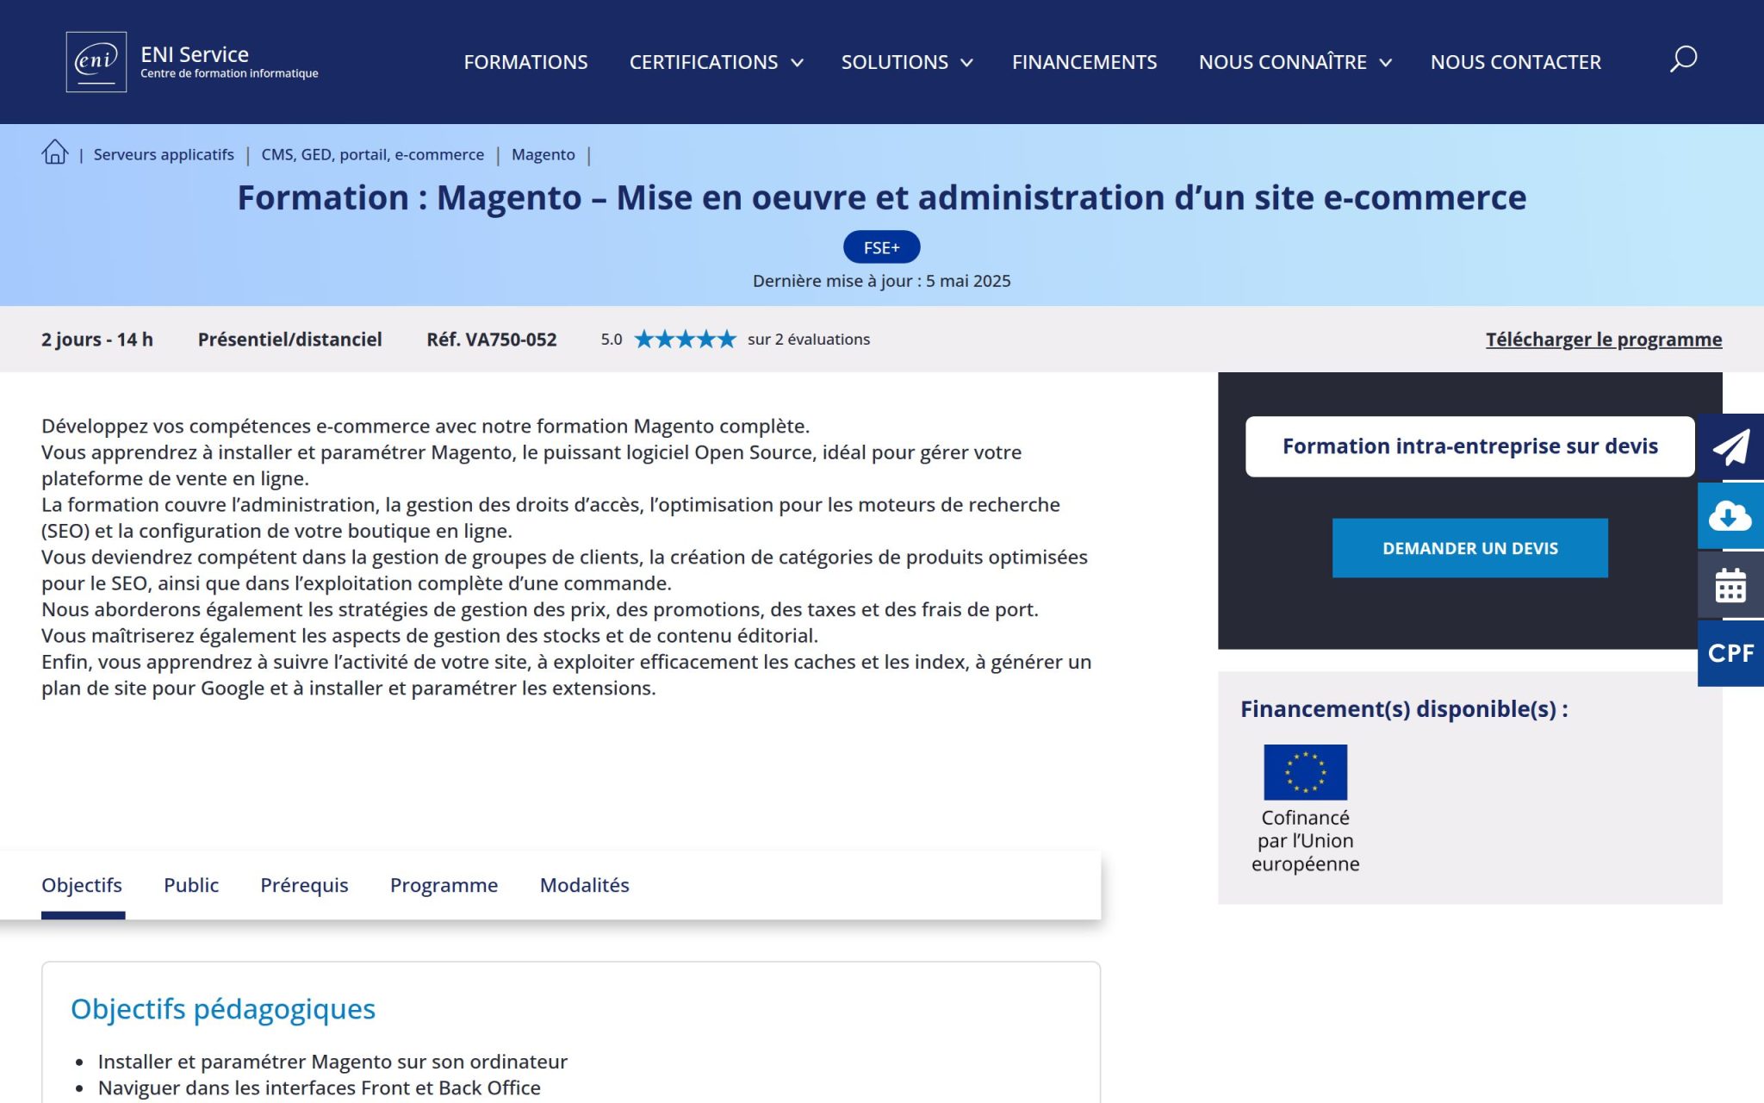Open the Certifications menu label

(704, 62)
